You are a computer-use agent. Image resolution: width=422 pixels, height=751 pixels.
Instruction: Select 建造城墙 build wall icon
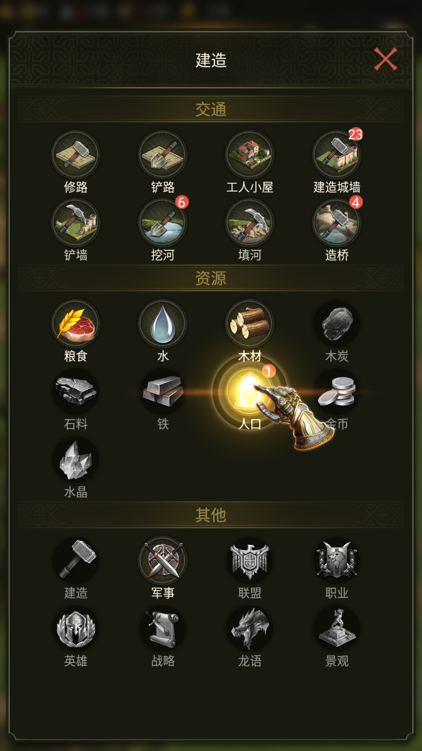[x=336, y=155]
